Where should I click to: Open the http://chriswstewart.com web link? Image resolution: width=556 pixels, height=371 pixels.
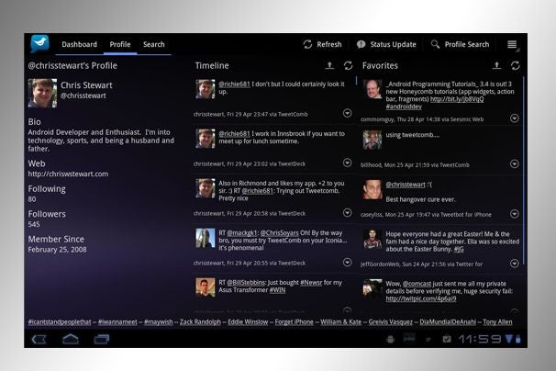(x=68, y=174)
